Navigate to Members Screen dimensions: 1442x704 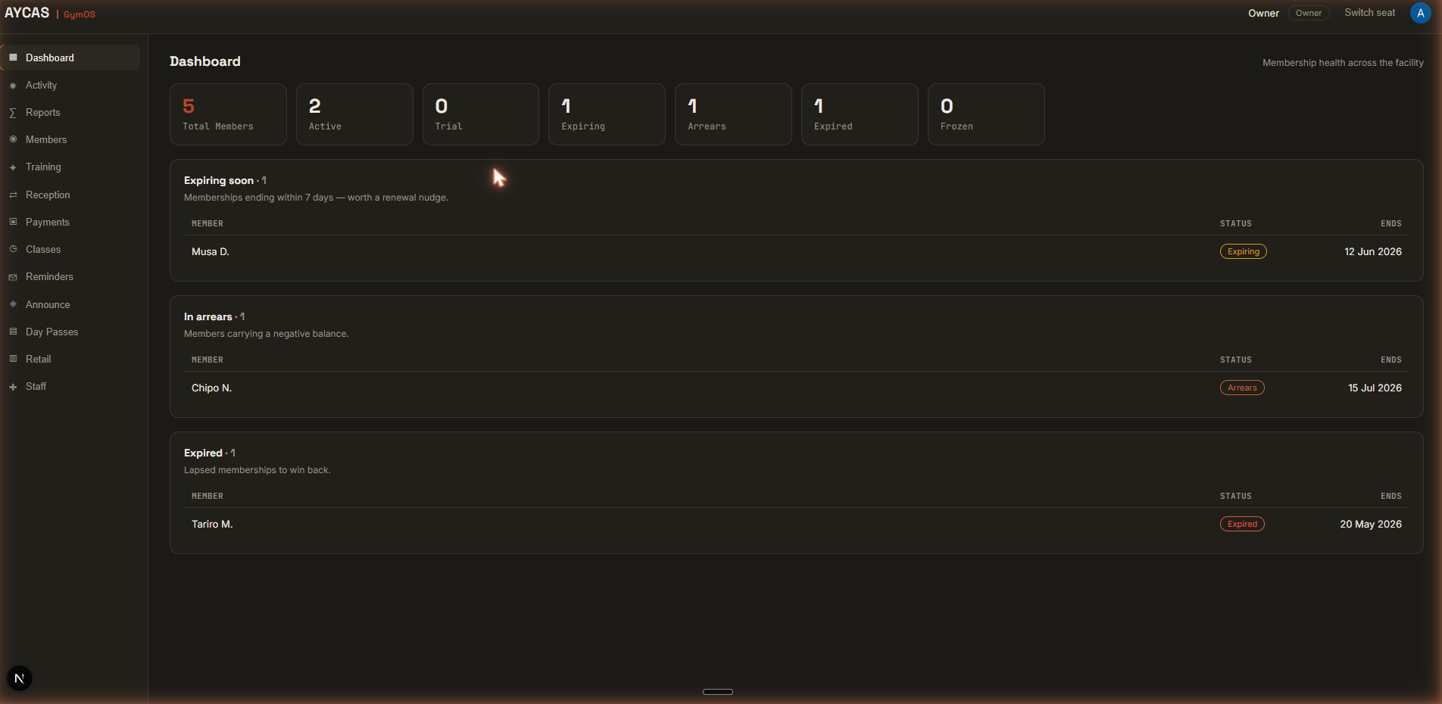pyautogui.click(x=70, y=139)
